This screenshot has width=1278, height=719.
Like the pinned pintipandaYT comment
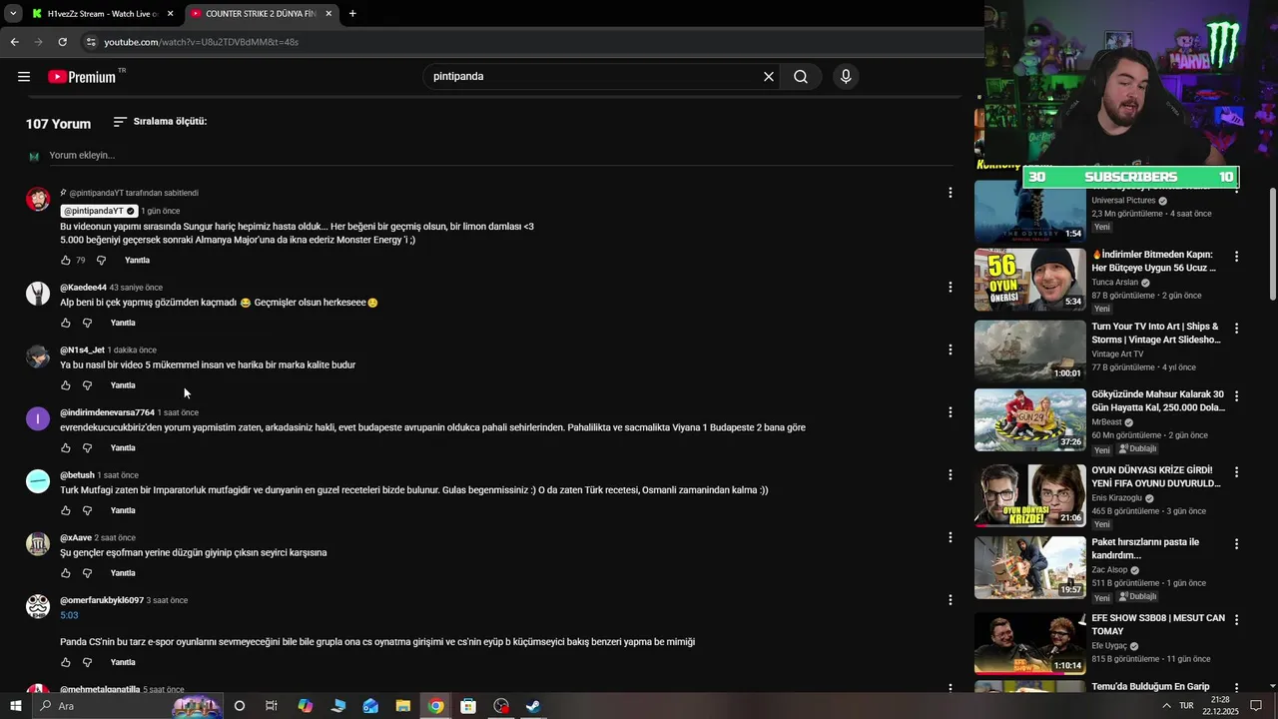tap(66, 261)
